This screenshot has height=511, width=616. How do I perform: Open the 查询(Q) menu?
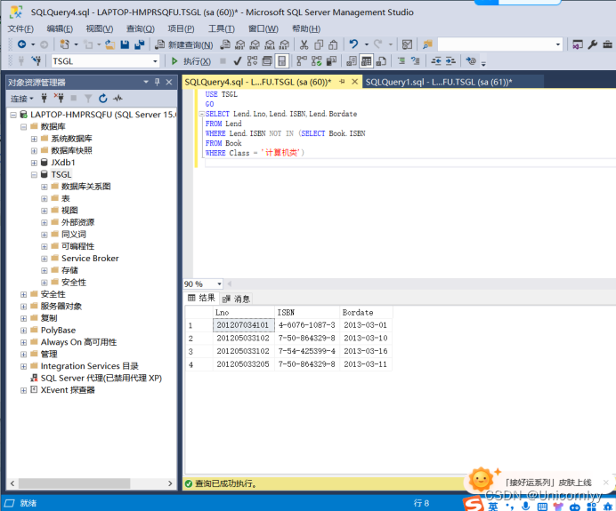(141, 28)
